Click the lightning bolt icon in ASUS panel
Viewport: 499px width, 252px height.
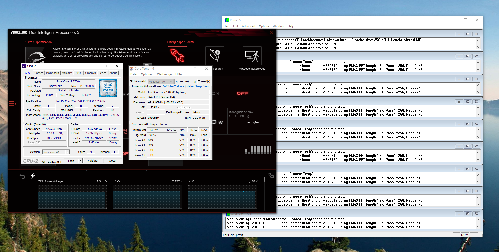[33, 176]
